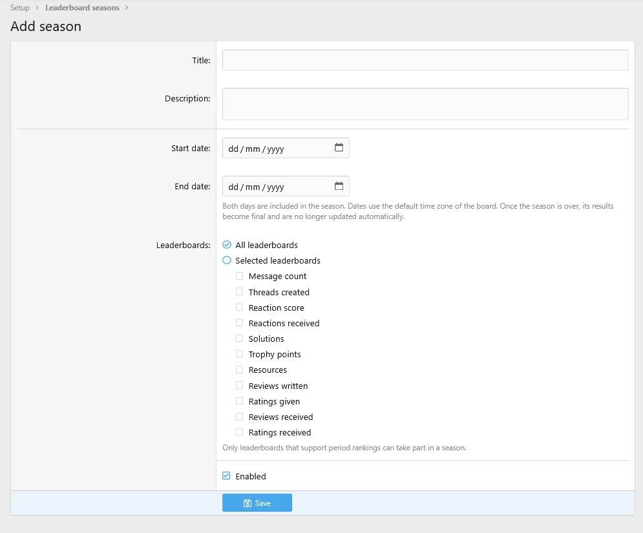Uncheck the Enabled checkbox
Screen dimensions: 643x533
coord(226,476)
